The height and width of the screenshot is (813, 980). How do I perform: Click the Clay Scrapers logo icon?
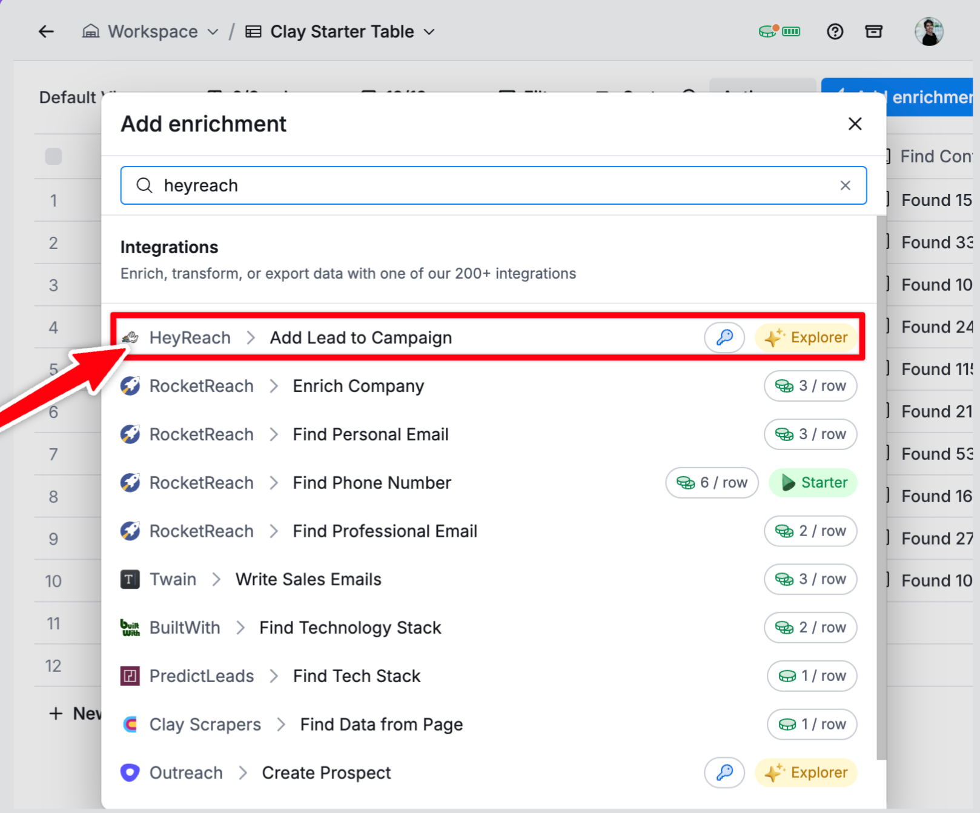click(x=130, y=725)
